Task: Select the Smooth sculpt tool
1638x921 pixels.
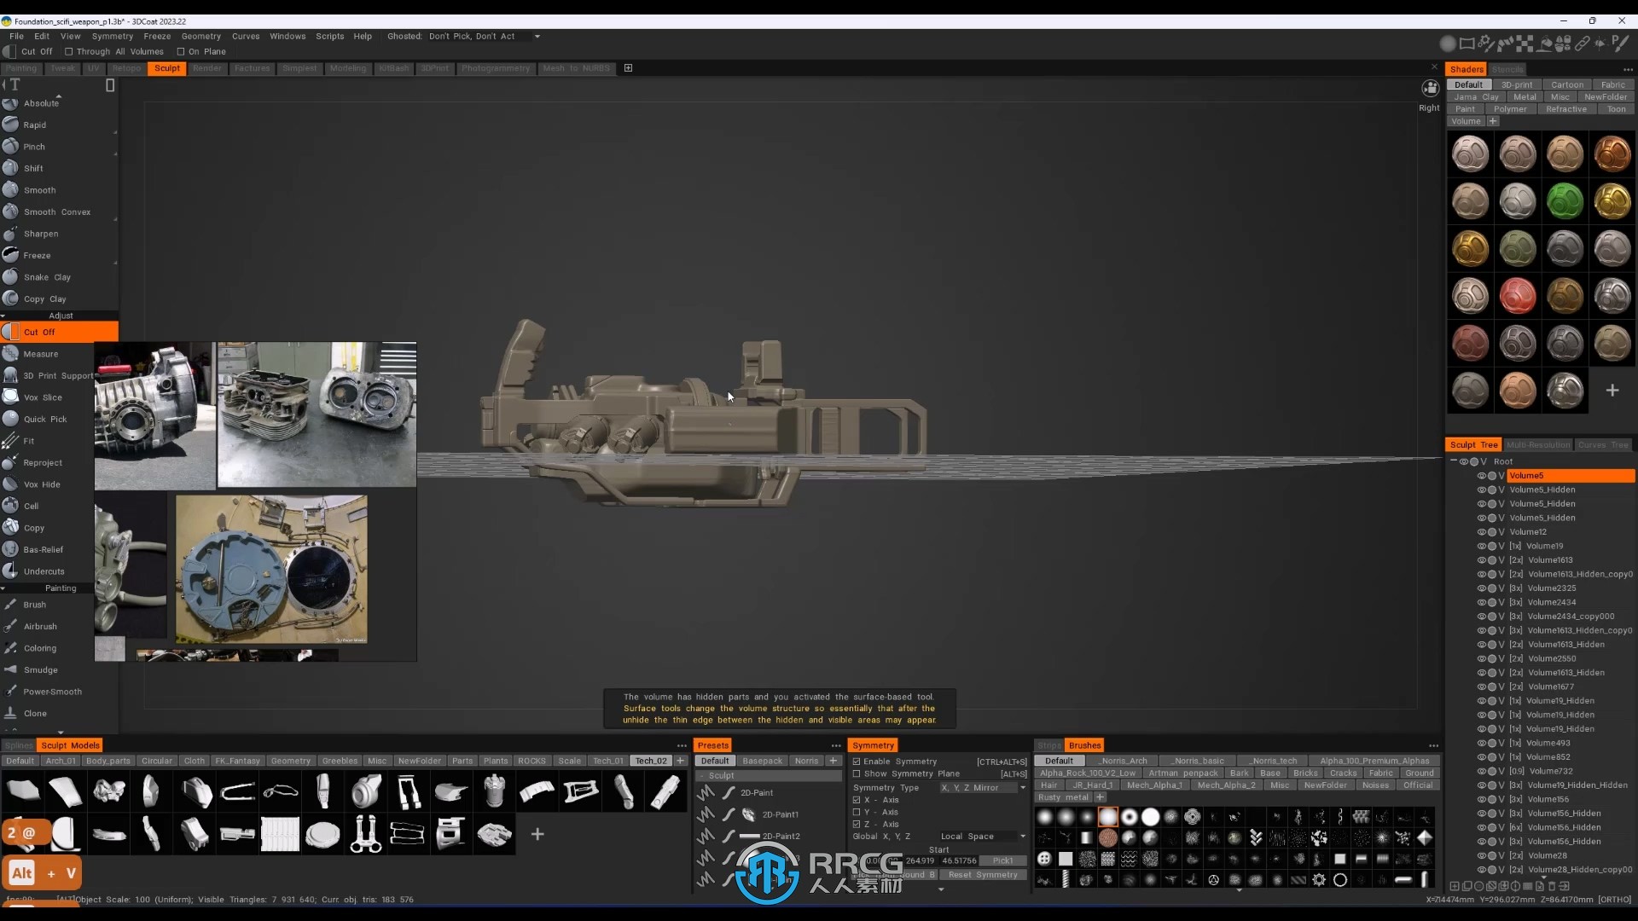Action: [39, 190]
